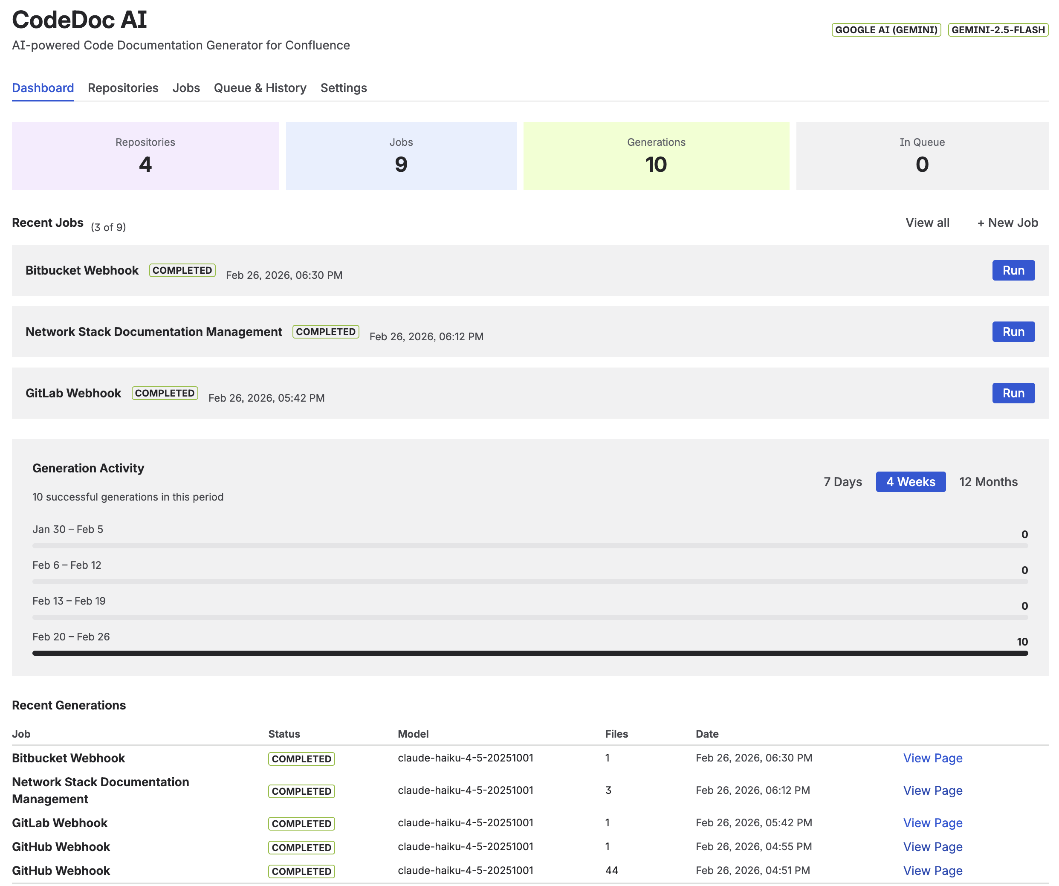1059x886 pixels.
Task: Run the Bitbucket Webhook job
Action: point(1013,270)
